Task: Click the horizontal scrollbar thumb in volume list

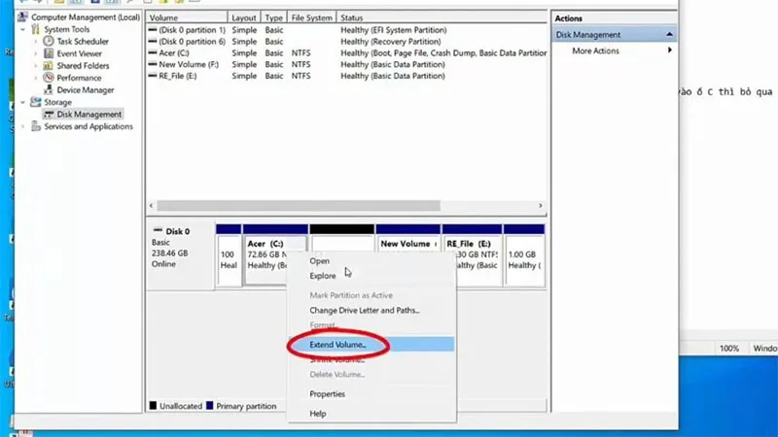Action: [299, 205]
